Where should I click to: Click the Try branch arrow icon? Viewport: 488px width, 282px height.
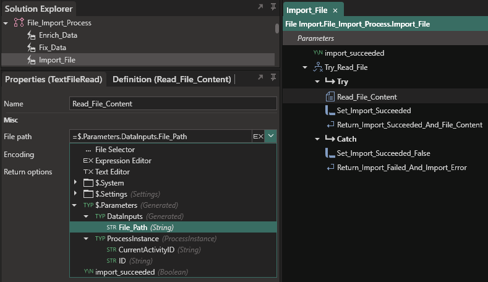point(330,81)
